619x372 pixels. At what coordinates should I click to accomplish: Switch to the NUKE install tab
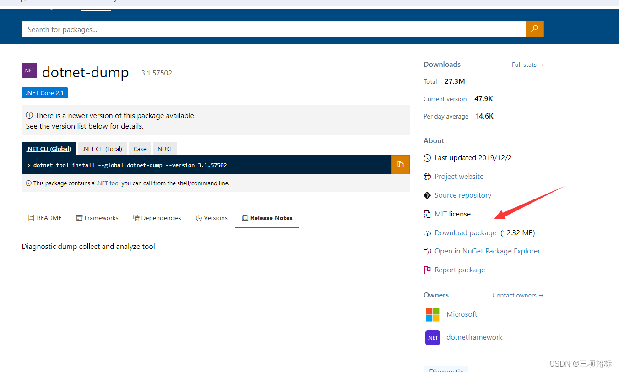point(165,149)
